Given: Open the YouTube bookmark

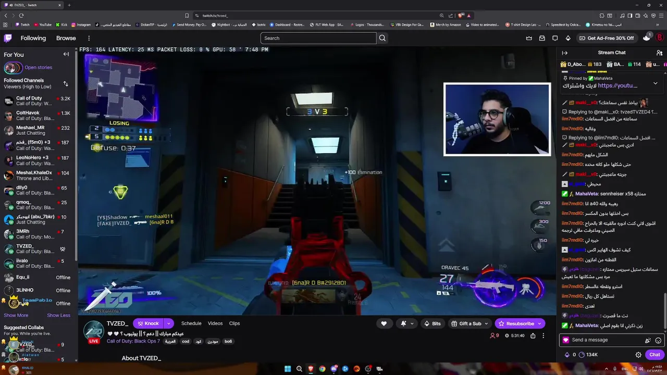Looking at the screenshot, I should (x=42, y=24).
